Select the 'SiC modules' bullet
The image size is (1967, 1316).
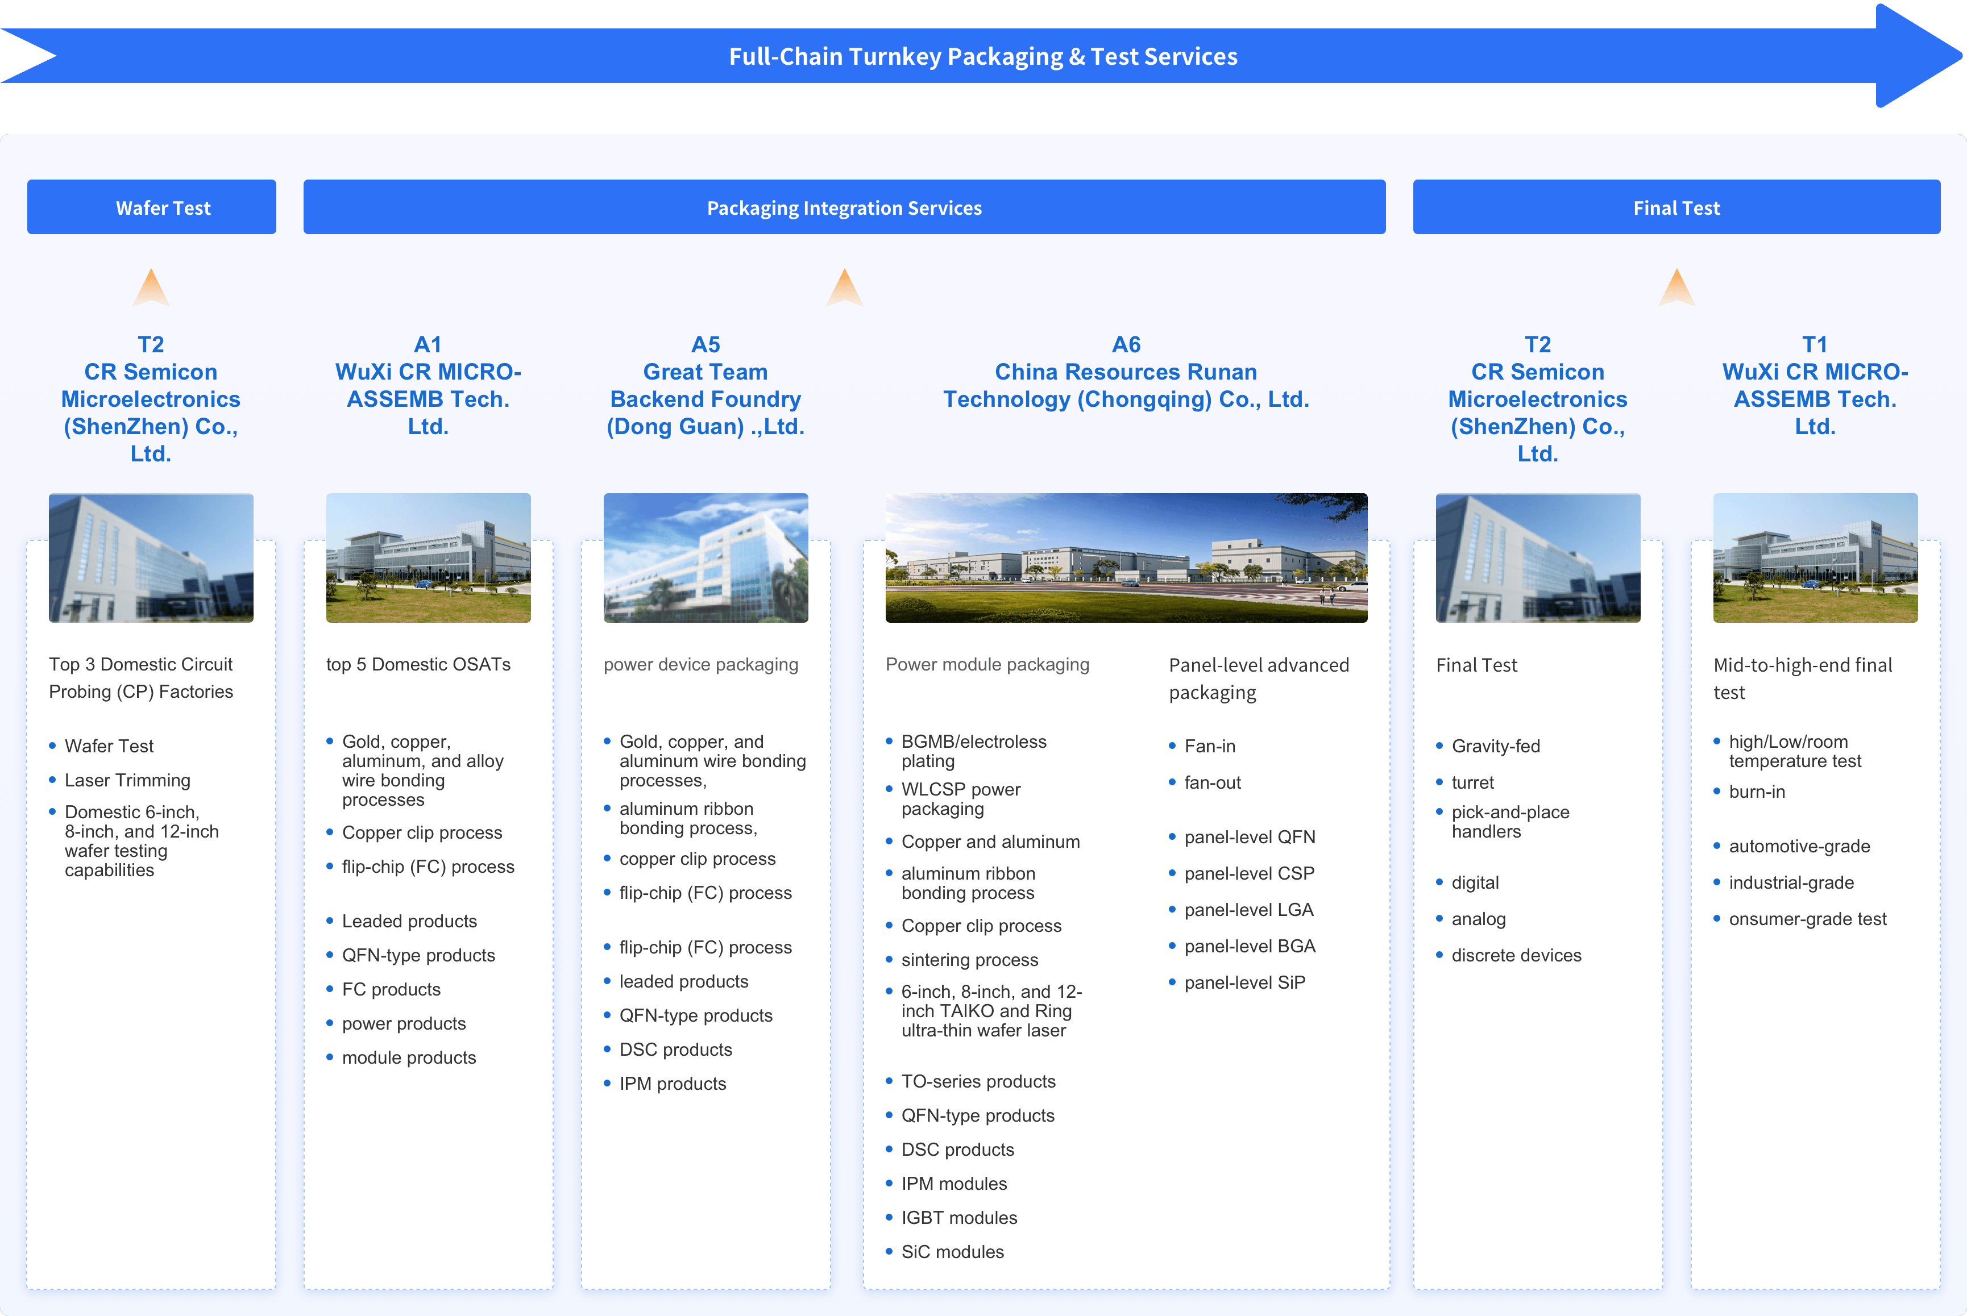coord(952,1252)
